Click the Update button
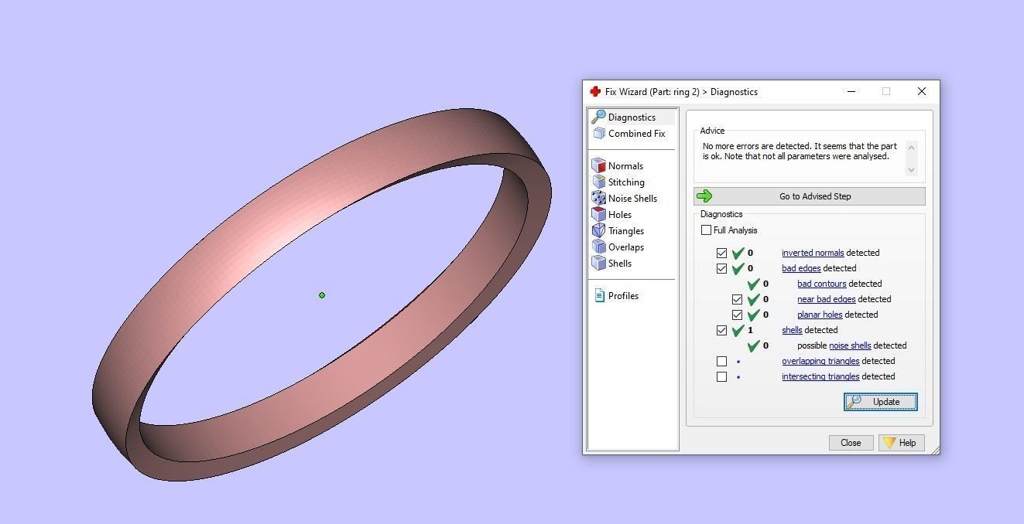Viewport: 1024px width, 524px height. point(881,402)
